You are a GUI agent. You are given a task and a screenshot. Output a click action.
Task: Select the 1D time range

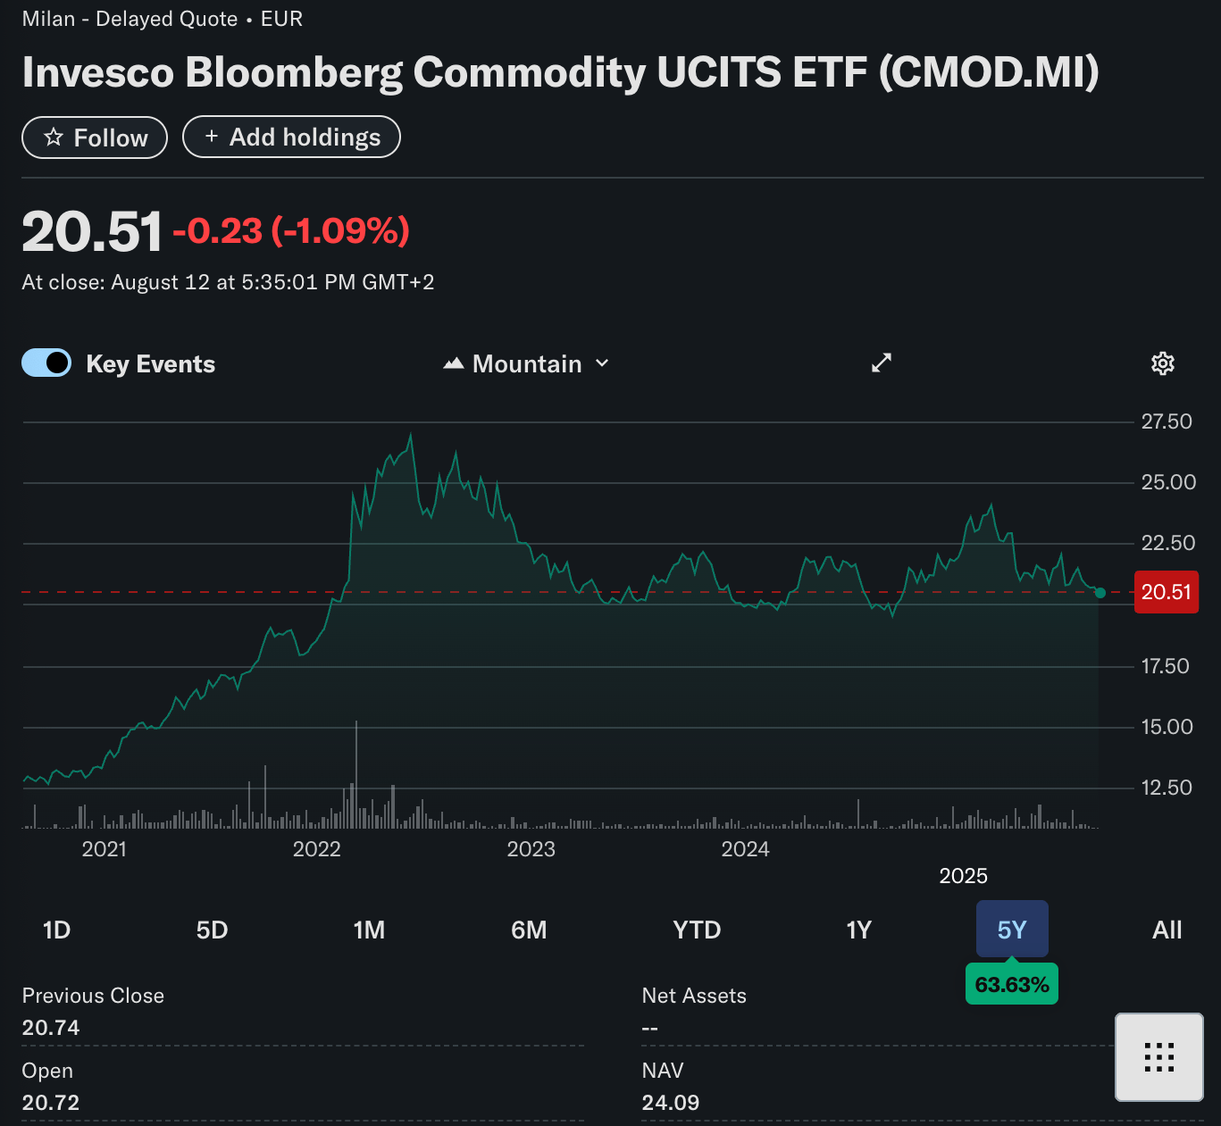pyautogui.click(x=56, y=930)
